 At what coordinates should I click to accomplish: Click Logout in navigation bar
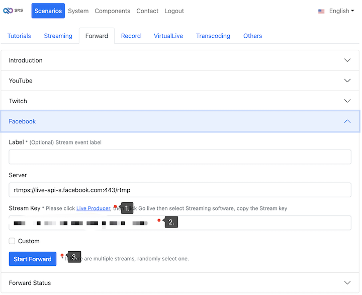click(x=174, y=11)
